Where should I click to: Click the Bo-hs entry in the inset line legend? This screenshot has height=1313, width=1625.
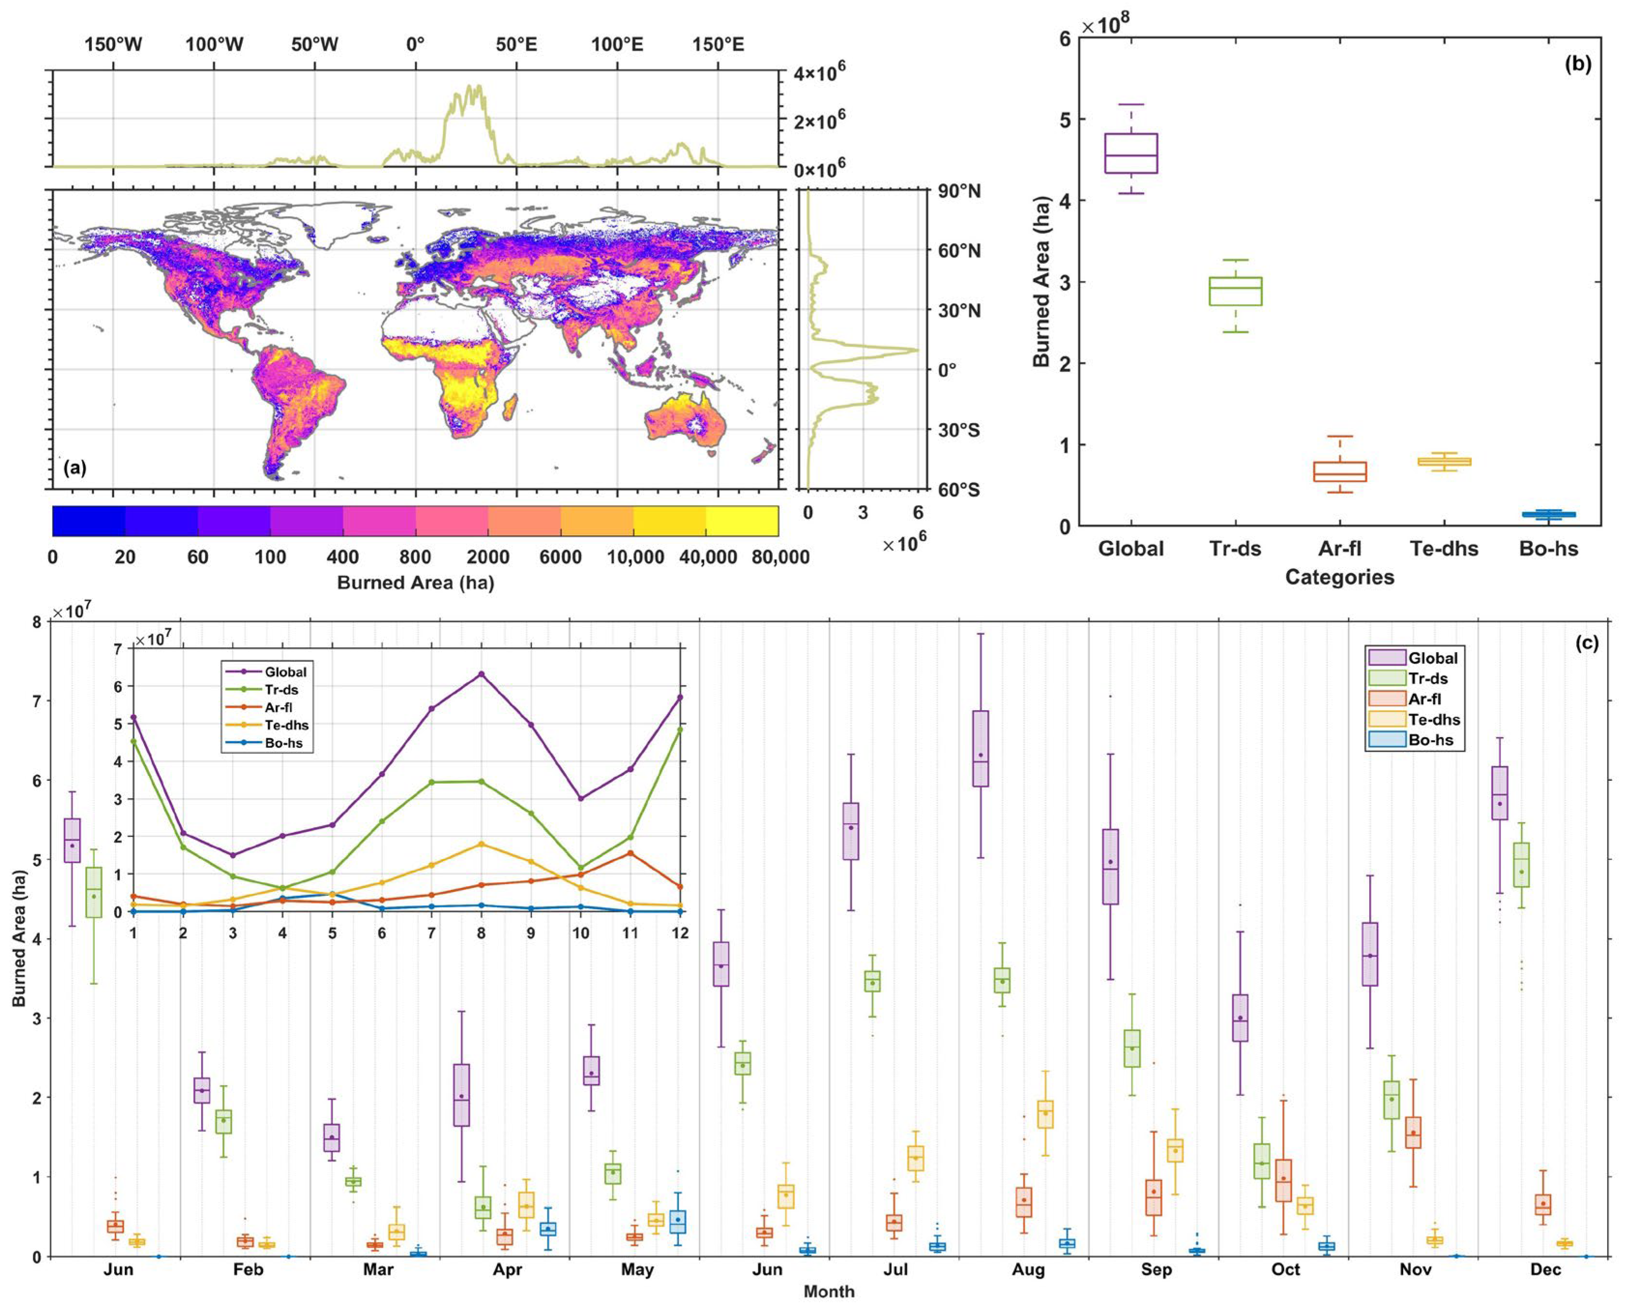coord(264,743)
